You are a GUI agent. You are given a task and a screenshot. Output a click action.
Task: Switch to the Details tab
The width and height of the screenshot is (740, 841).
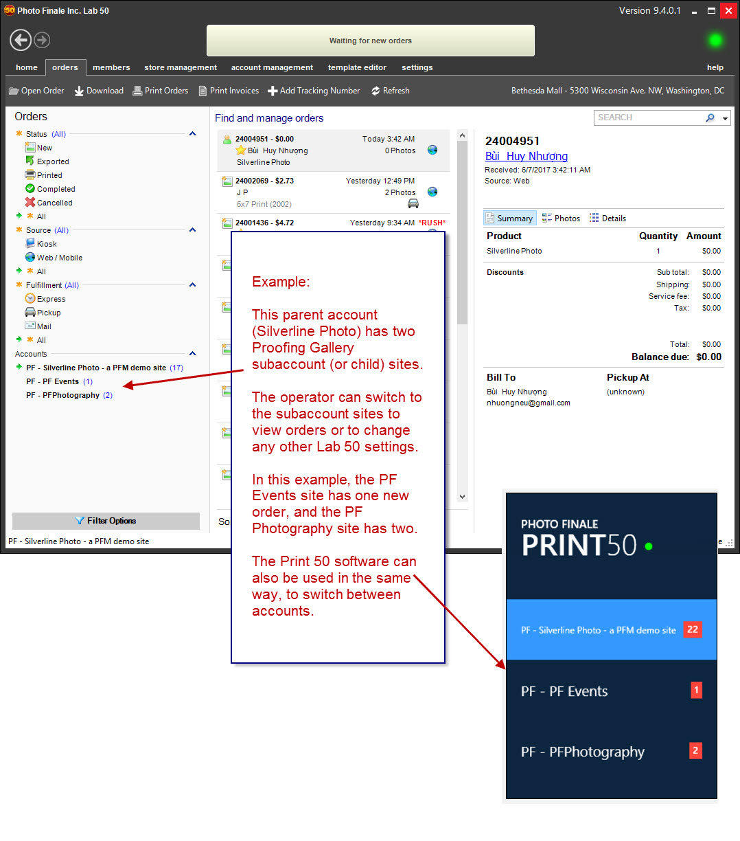(608, 218)
